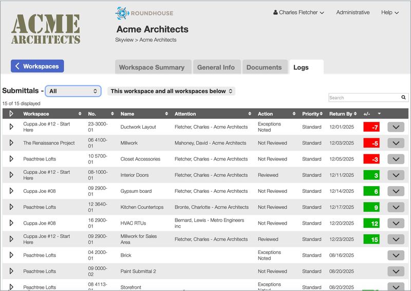Click the Gypsum board name cell
The width and height of the screenshot is (411, 291).
click(x=136, y=191)
